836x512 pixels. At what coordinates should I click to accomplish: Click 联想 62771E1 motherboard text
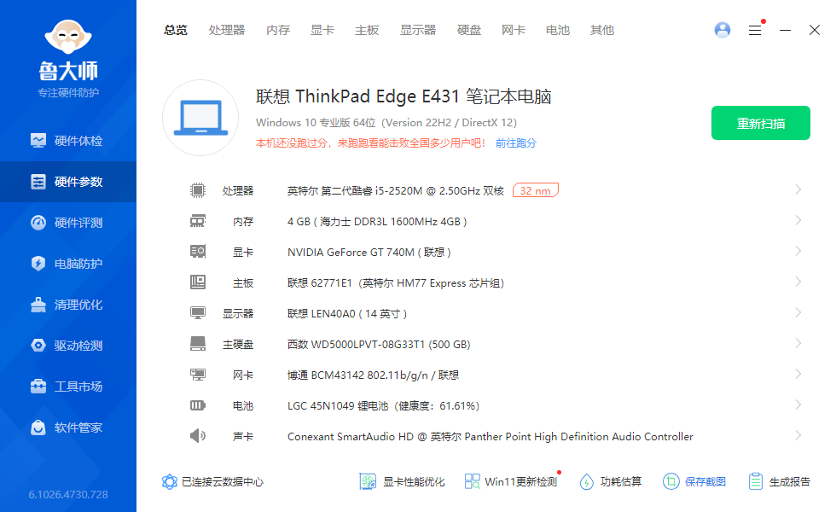click(x=396, y=283)
